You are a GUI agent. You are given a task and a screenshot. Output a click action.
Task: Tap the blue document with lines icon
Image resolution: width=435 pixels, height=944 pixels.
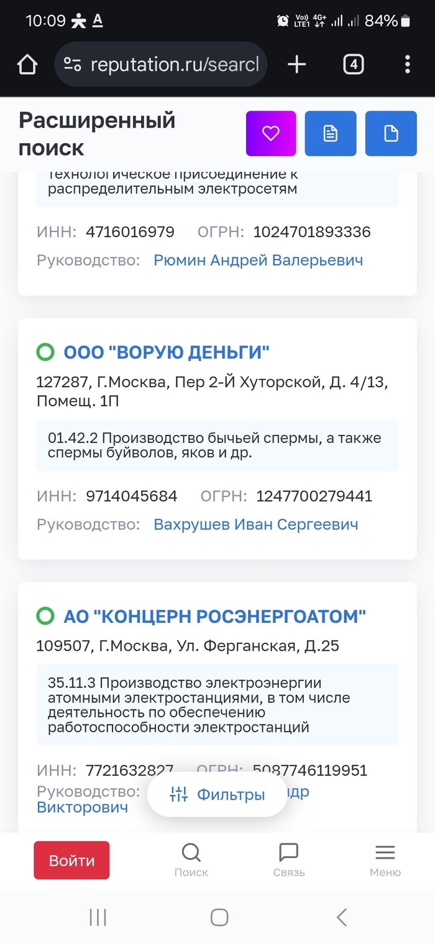tap(331, 133)
